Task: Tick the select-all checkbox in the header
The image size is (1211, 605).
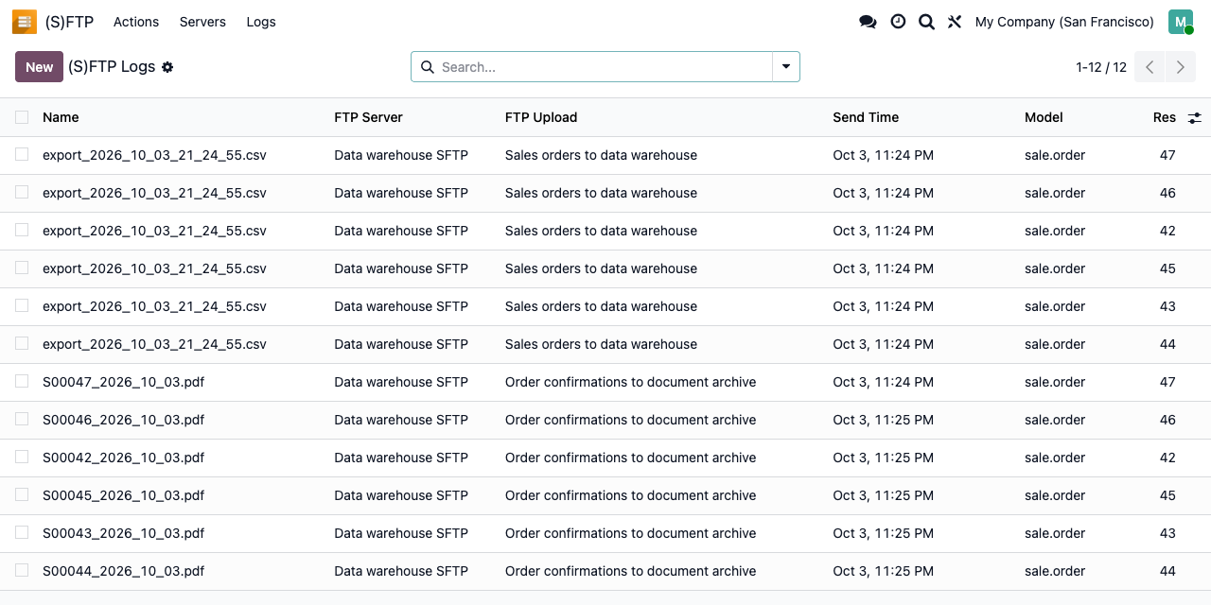Action: pos(22,117)
